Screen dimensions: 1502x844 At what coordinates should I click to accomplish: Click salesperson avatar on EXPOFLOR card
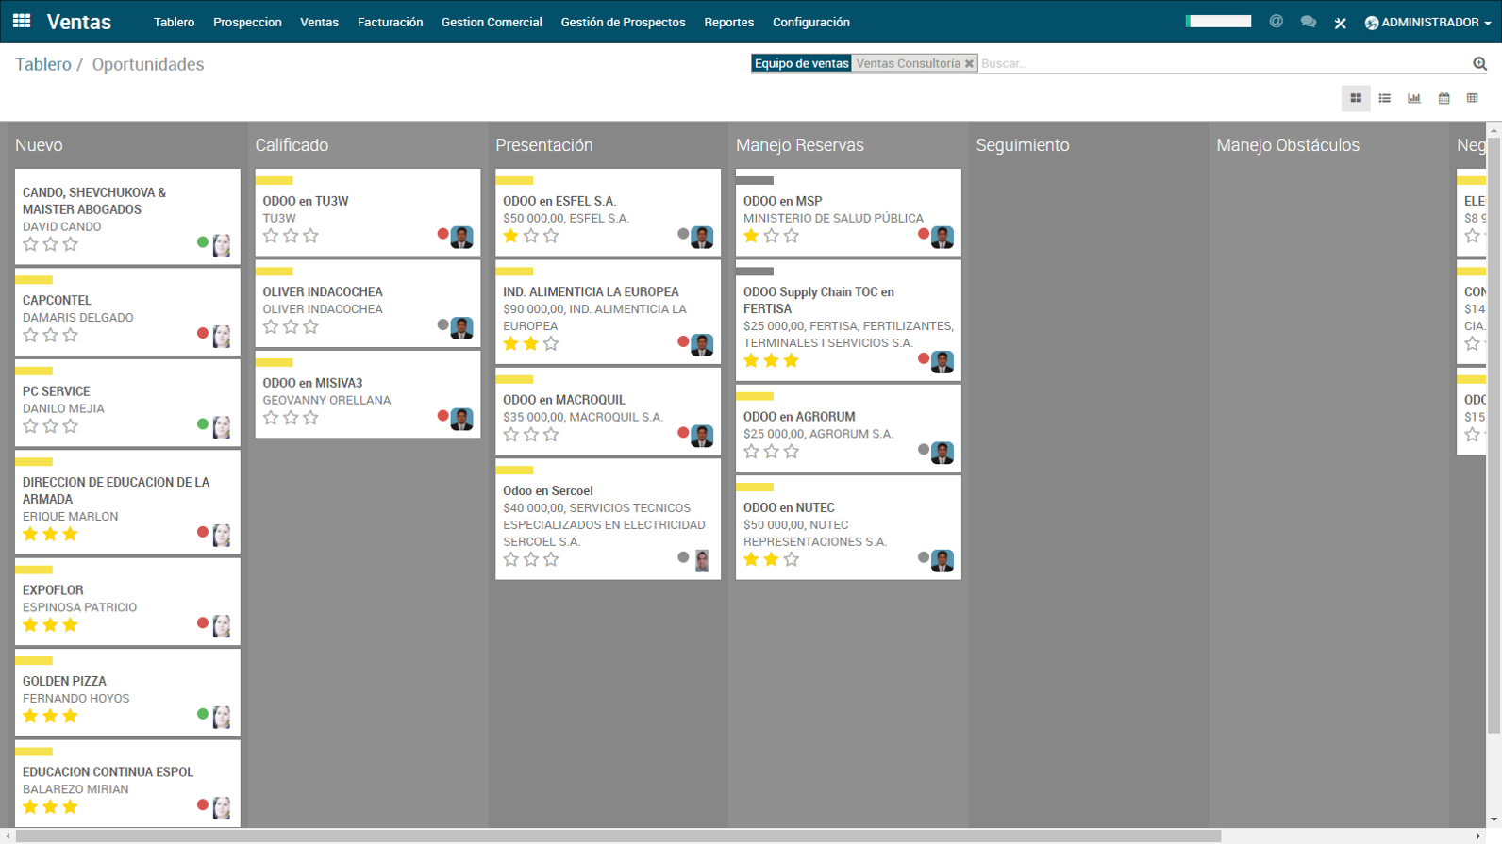(x=222, y=626)
